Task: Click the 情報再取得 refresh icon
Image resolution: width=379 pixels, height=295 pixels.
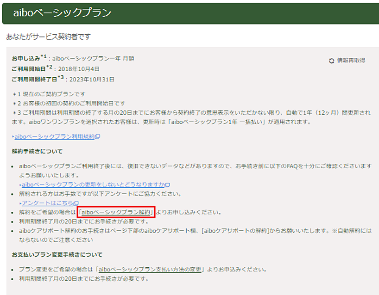Action: point(331,61)
